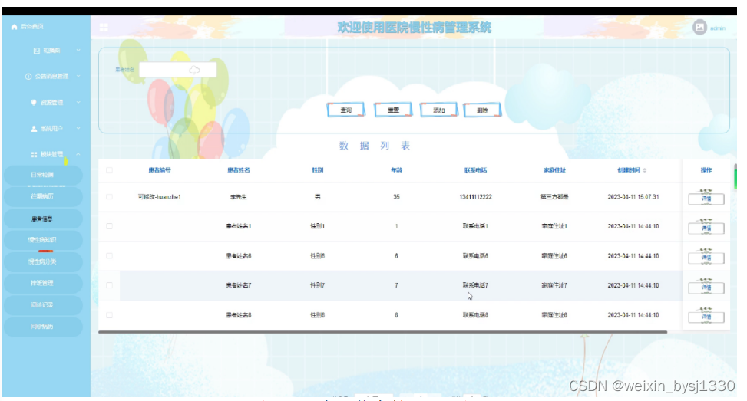Click the 重置 reset button
Image resolution: width=747 pixels, height=401 pixels.
pos(393,110)
